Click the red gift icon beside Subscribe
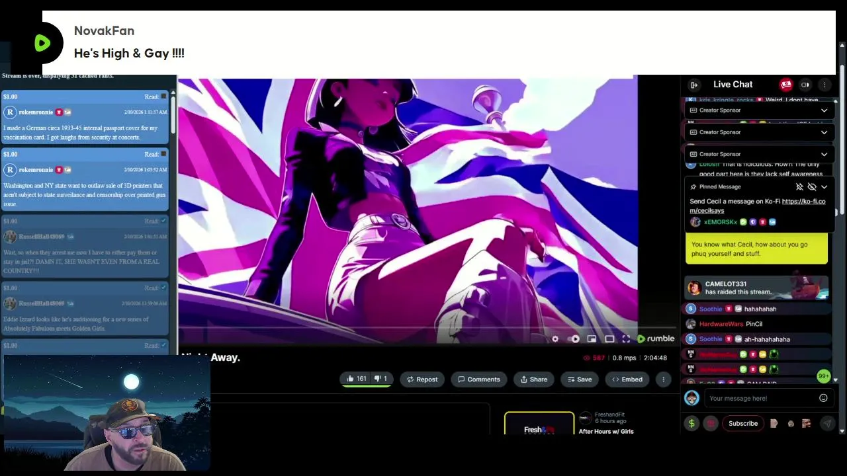 coord(711,424)
